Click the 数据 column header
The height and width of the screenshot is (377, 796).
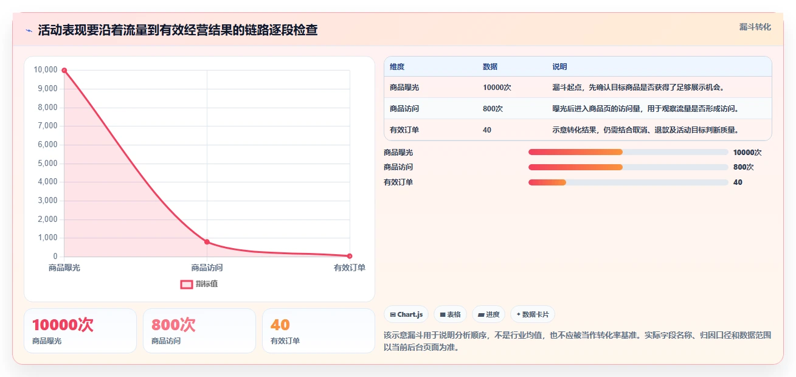490,67
